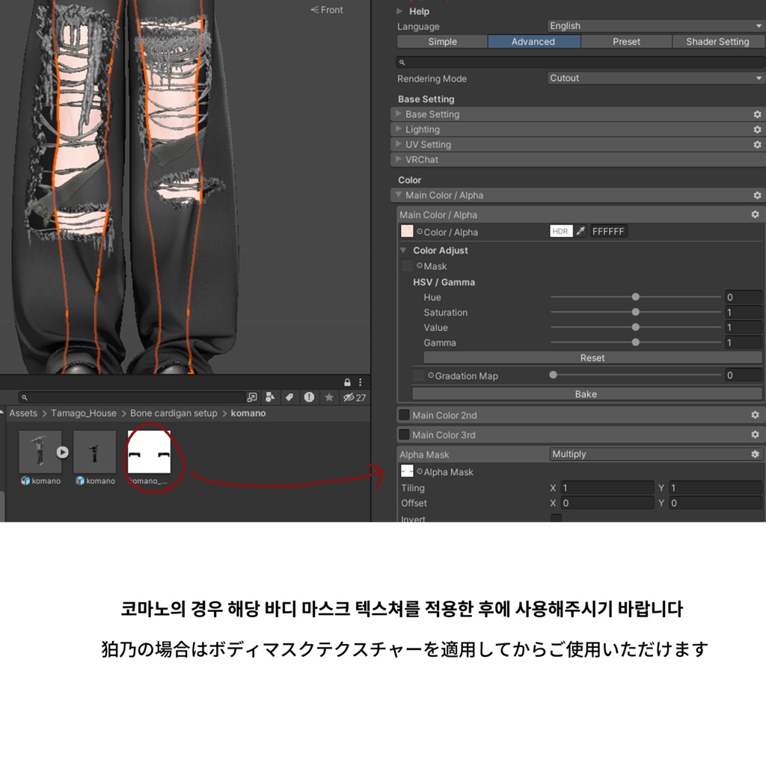Switch to the Preset tab
This screenshot has height=766, width=766.
point(626,42)
